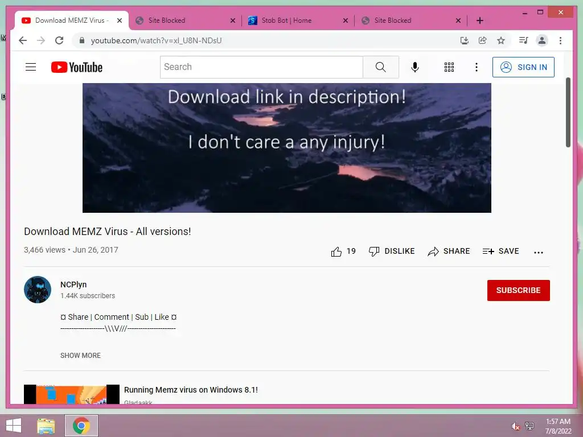Viewport: 583px width, 437px height.
Task: Bookmark this page with star icon
Action: point(501,40)
